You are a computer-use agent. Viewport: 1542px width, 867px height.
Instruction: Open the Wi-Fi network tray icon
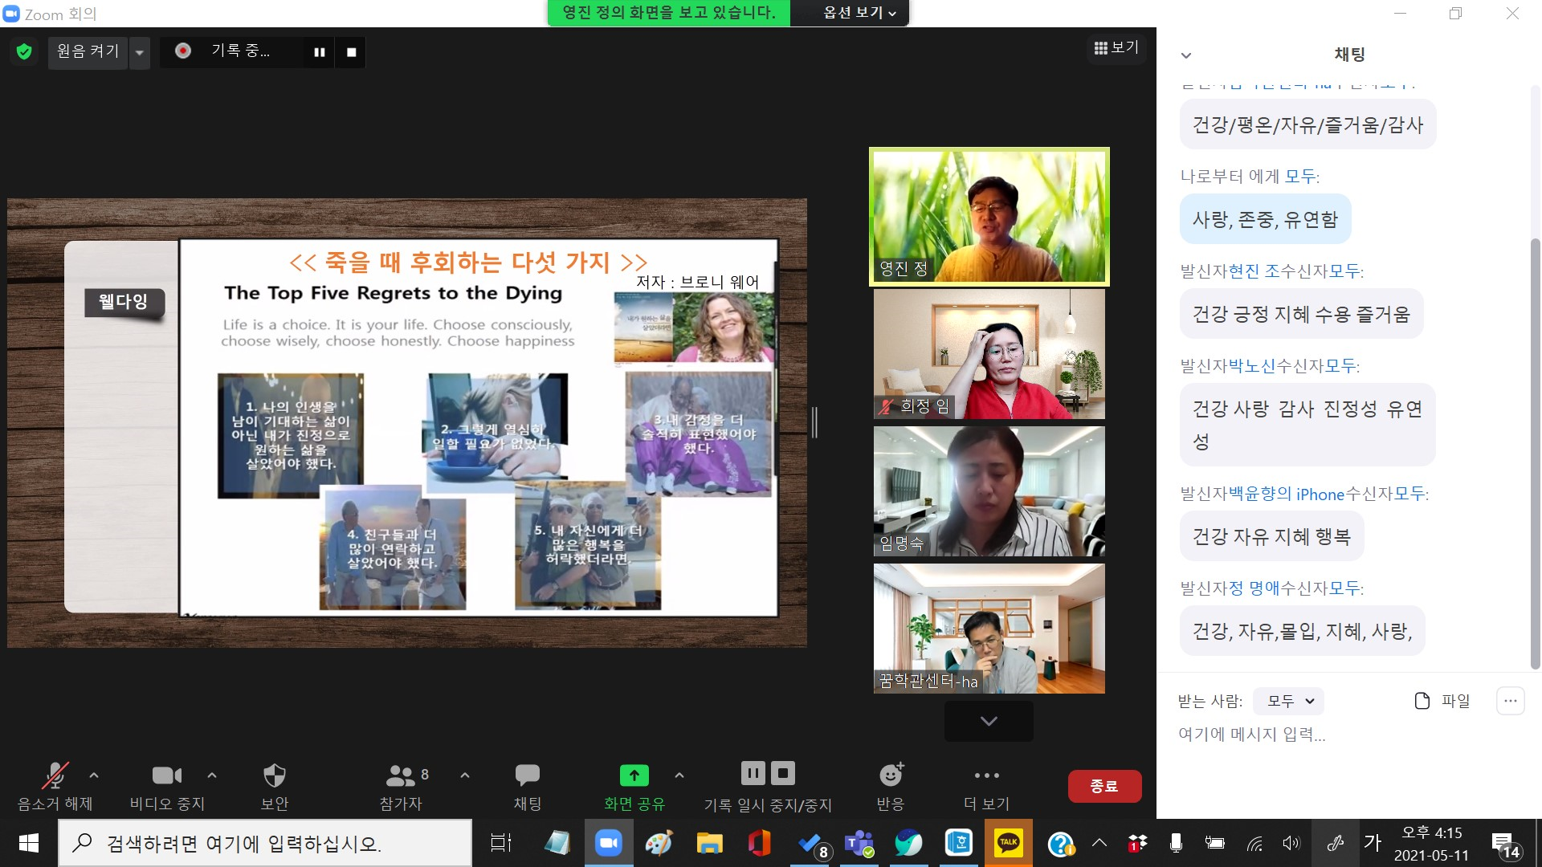click(x=1254, y=843)
